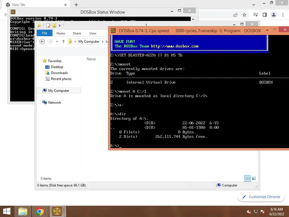The height and width of the screenshot is (217, 289).
Task: Select Network in navigation pane
Action: (54, 102)
